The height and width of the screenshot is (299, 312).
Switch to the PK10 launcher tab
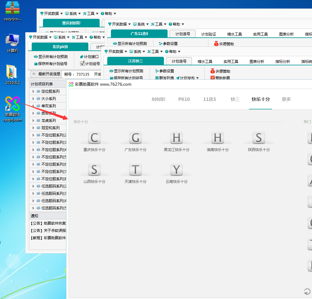coord(184,99)
